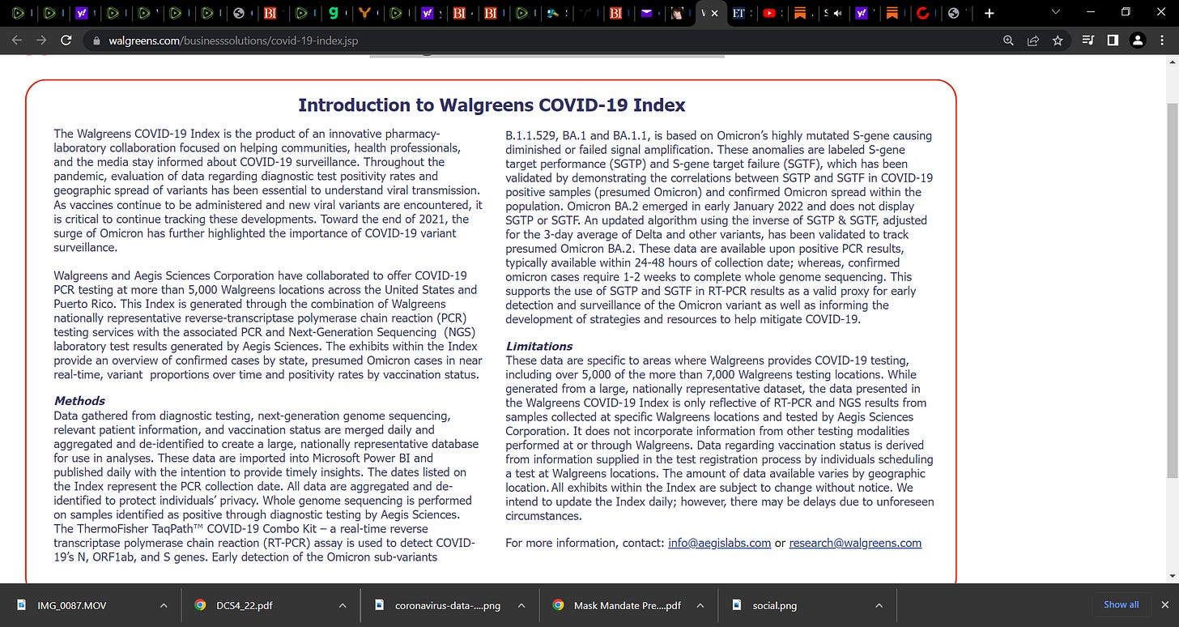1179x627 pixels.
Task: Expand options for social.png download
Action: pyautogui.click(x=879, y=605)
